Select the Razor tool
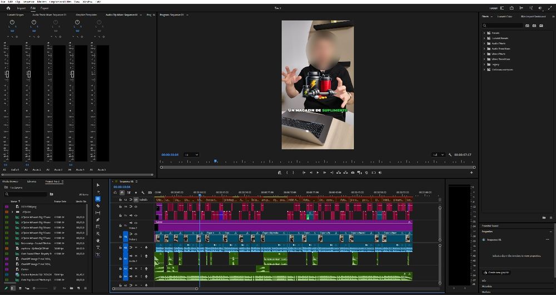 point(97,206)
